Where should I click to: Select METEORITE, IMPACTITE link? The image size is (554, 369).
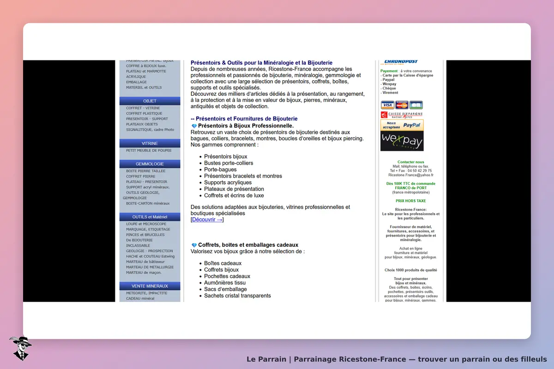147,293
